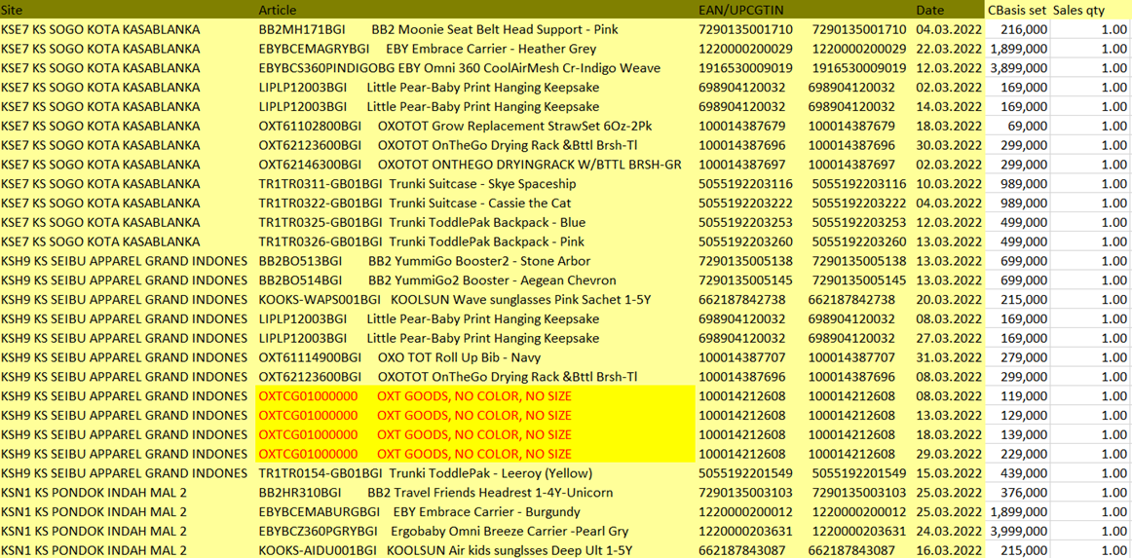Select the BB2 Moonie Seat Belt Head Support article
1132x558 pixels.
tap(438, 29)
